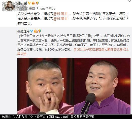Click the 铁血社区 watermark logo

pyautogui.click(x=14, y=6)
